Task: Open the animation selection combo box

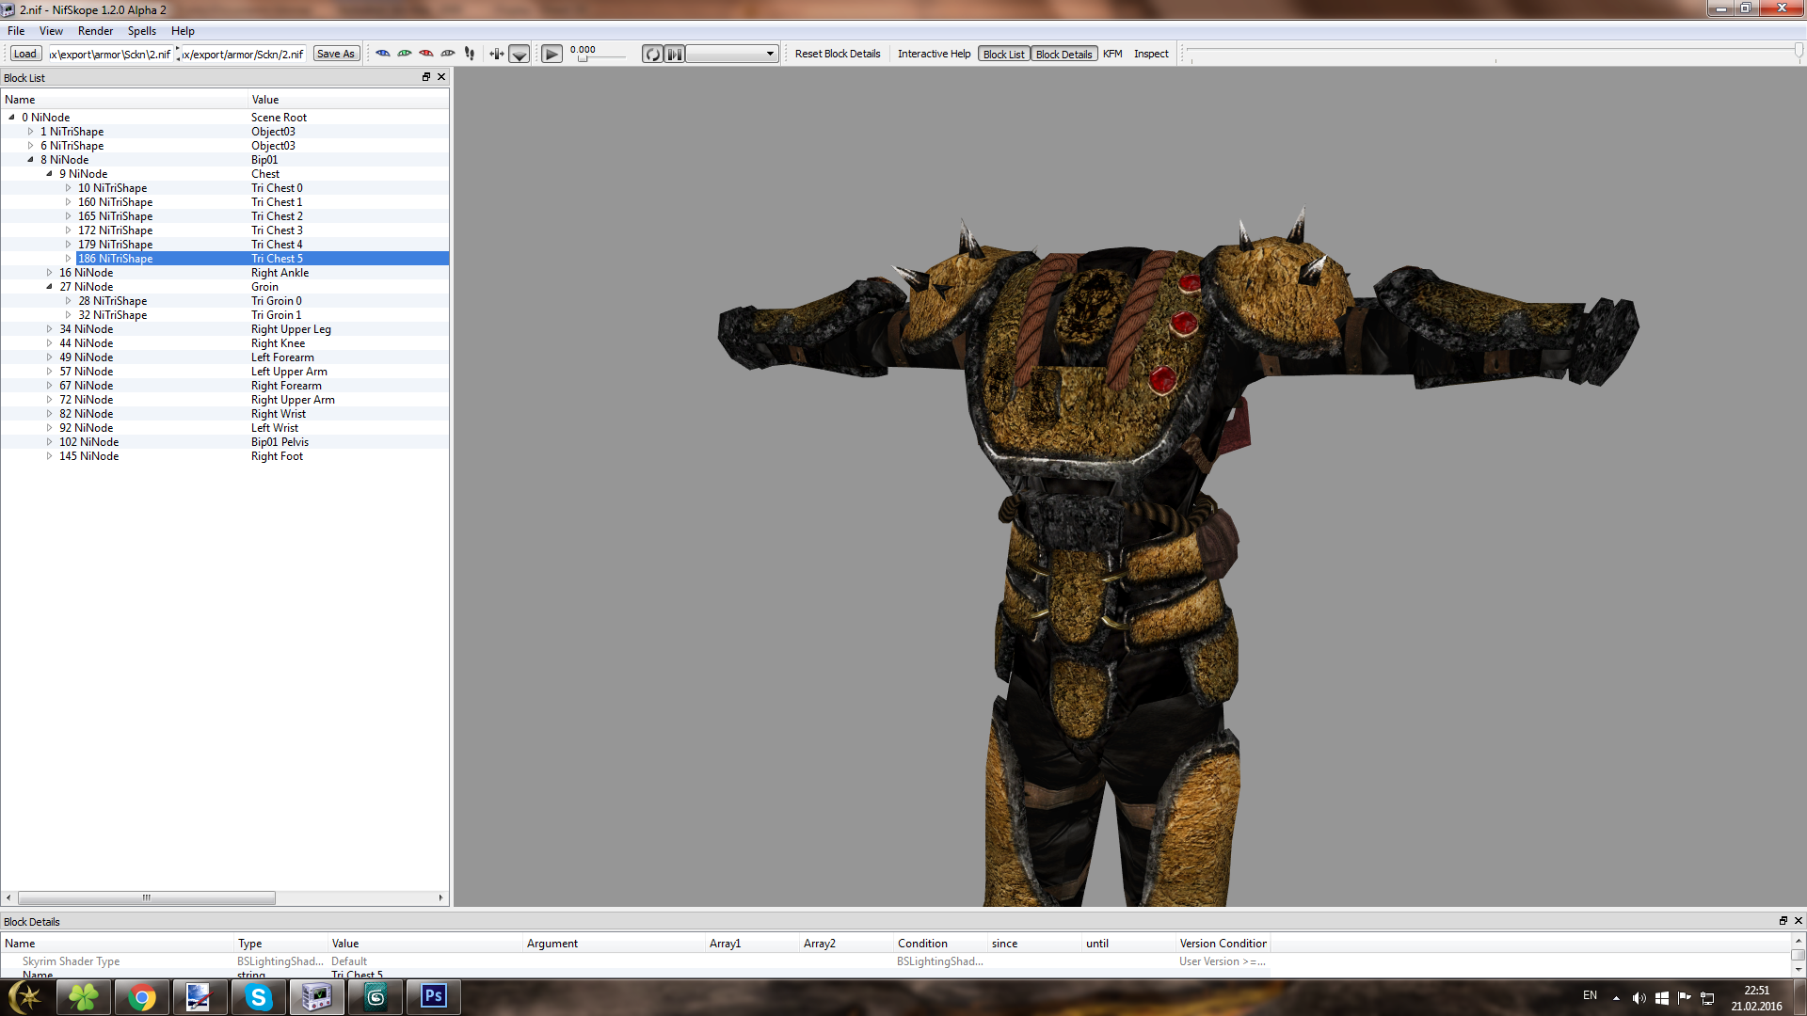Action: point(732,54)
